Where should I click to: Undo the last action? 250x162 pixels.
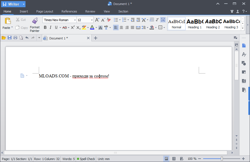coord(27,38)
